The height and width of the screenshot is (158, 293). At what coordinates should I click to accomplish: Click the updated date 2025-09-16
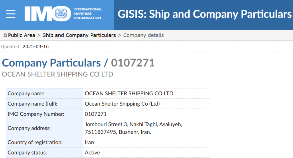click(x=36, y=46)
